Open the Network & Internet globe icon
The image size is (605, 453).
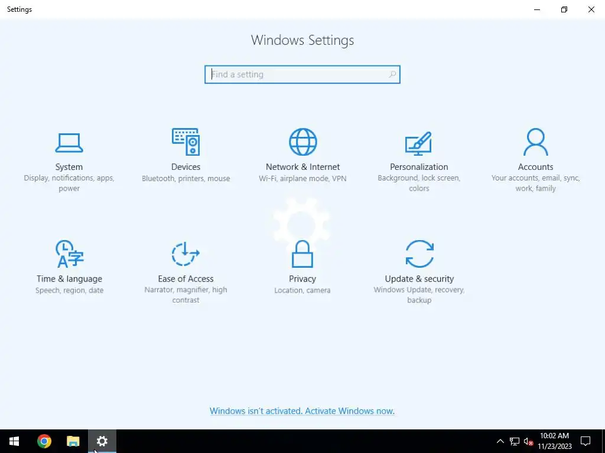click(303, 142)
